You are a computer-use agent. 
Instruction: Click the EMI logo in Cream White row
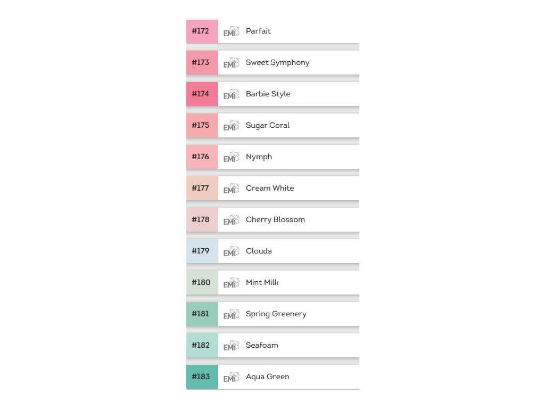coord(232,189)
